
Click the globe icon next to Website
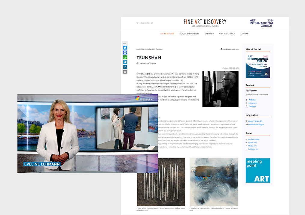point(246,100)
